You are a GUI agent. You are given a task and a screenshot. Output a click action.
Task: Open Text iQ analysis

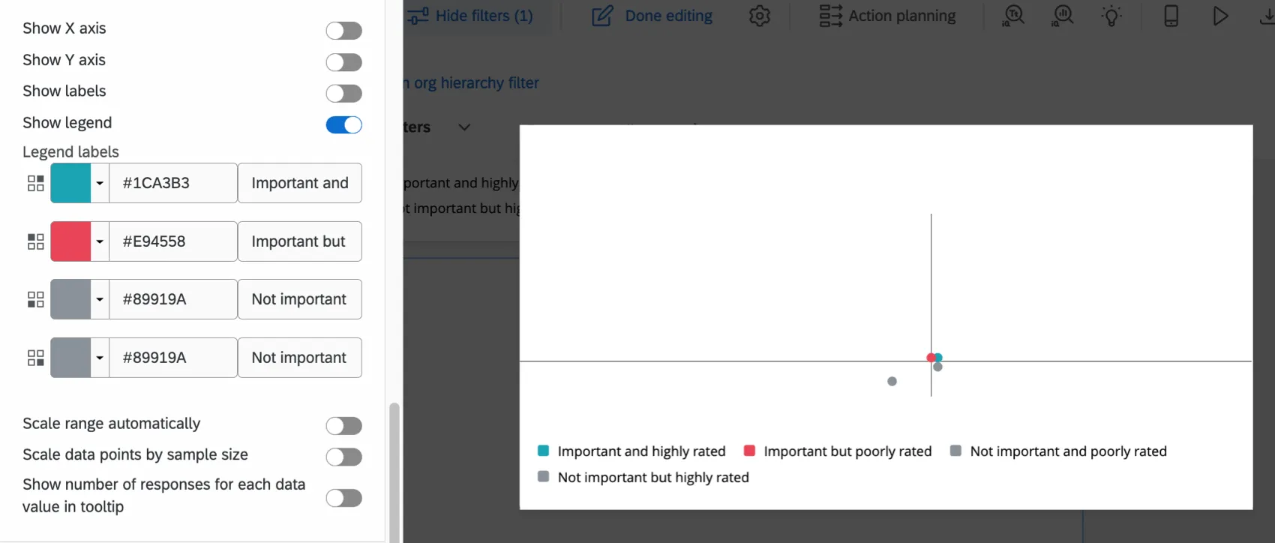[1012, 16]
